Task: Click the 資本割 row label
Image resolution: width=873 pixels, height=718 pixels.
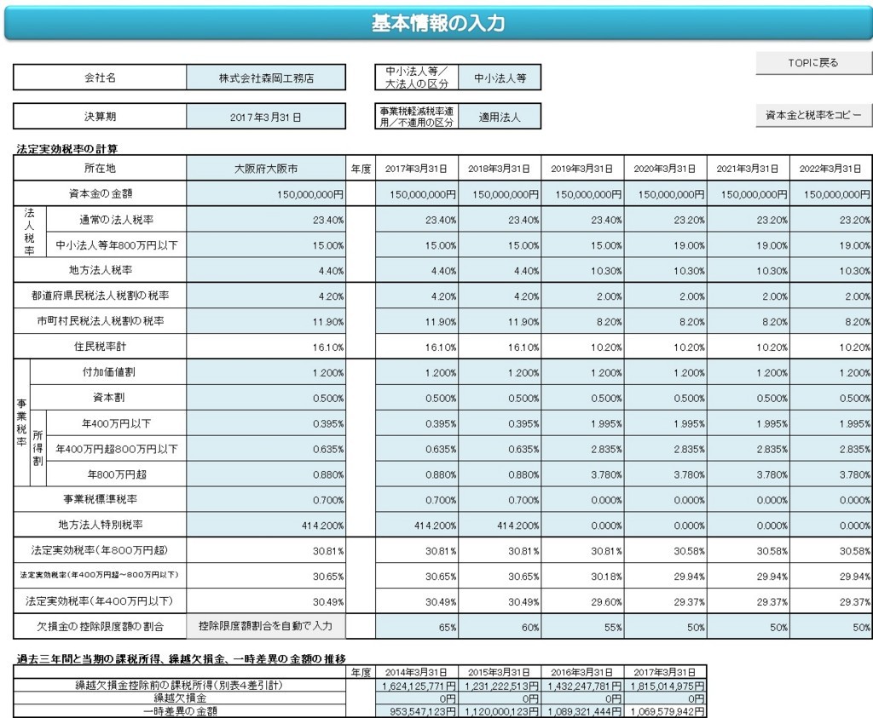Action: [108, 397]
